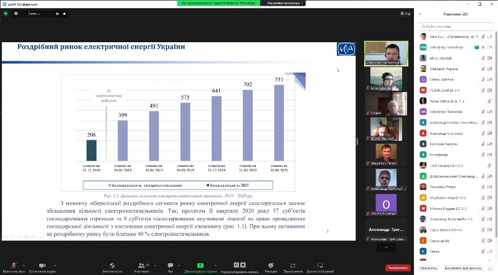This screenshot has width=498, height=275.
Task: Click Invite button in participants panel
Action: pyautogui.click(x=428, y=268)
